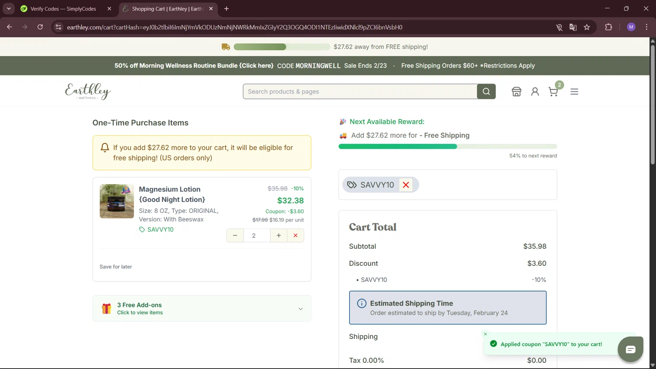Open the Morning Wellness Routine Bundle promo
The height and width of the screenshot is (369, 656).
tap(194, 66)
